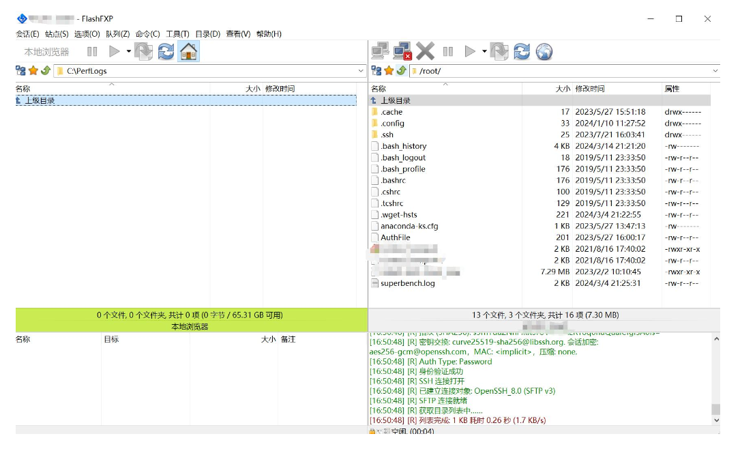This screenshot has height=449, width=740.
Task: Refresh the local file listing
Action: click(x=166, y=51)
